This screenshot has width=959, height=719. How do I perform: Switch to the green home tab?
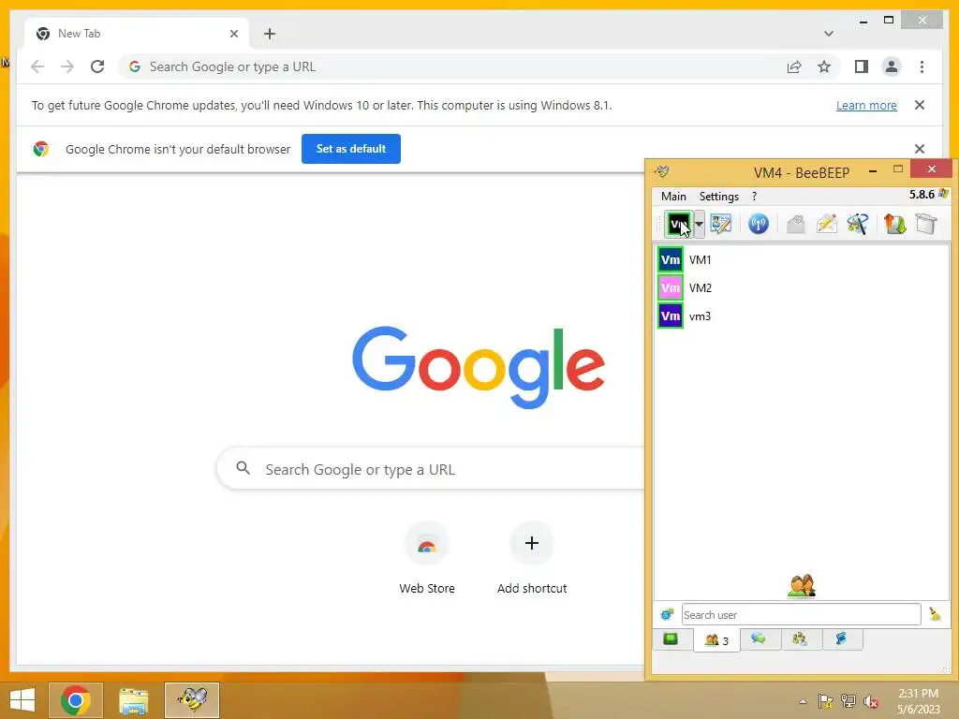tap(671, 638)
